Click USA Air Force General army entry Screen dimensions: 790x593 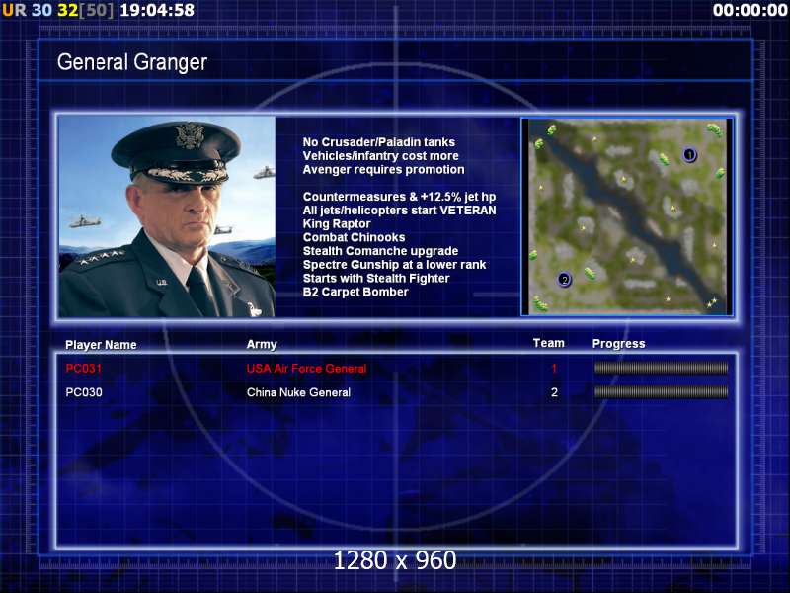pos(306,369)
